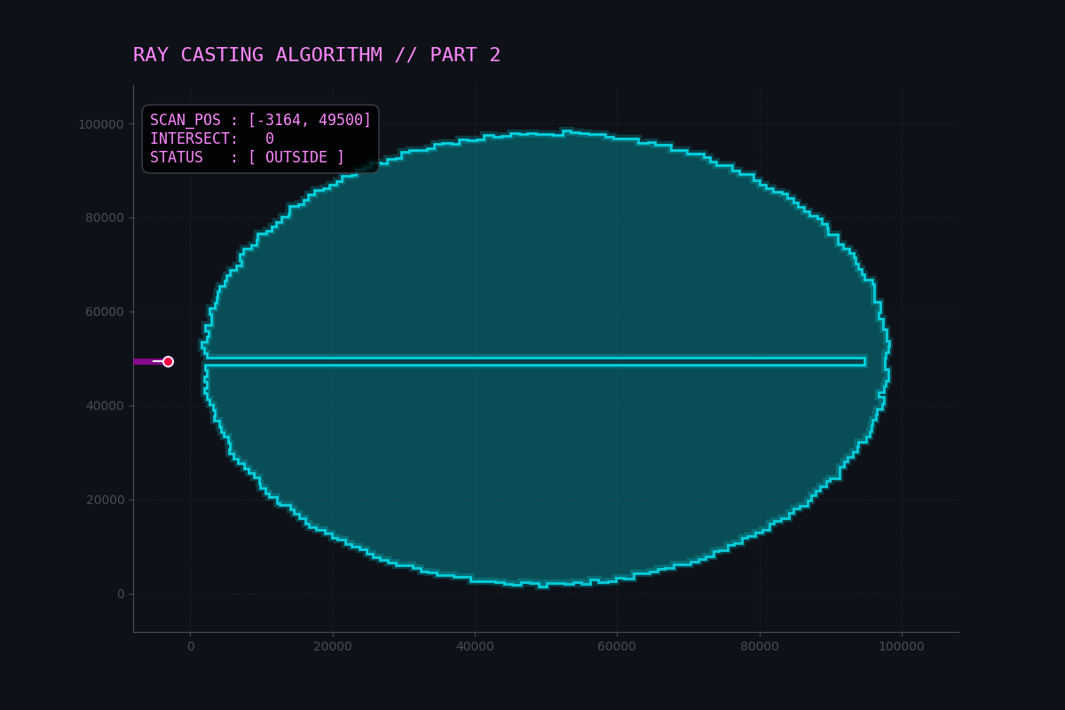1065x710 pixels.
Task: Select the horizontal slit cutting the ellipse
Action: [x=532, y=361]
